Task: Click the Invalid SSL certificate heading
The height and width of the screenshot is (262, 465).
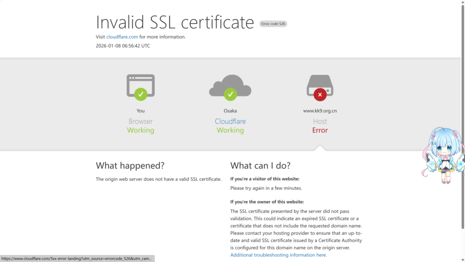Action: coord(175,22)
